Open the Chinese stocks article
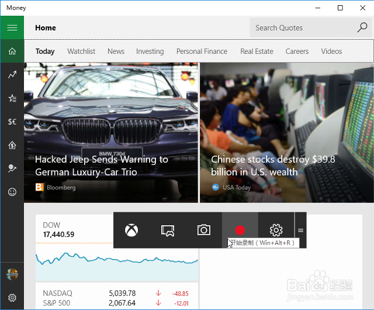The width and height of the screenshot is (374, 310). (x=287, y=133)
